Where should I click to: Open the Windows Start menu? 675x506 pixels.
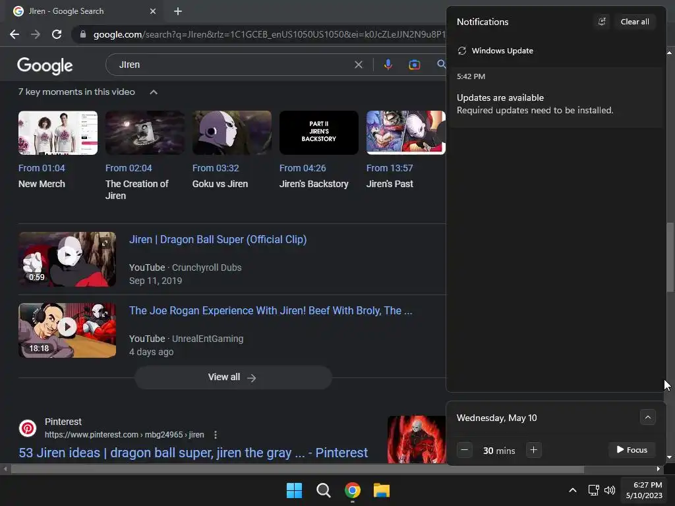pos(294,490)
